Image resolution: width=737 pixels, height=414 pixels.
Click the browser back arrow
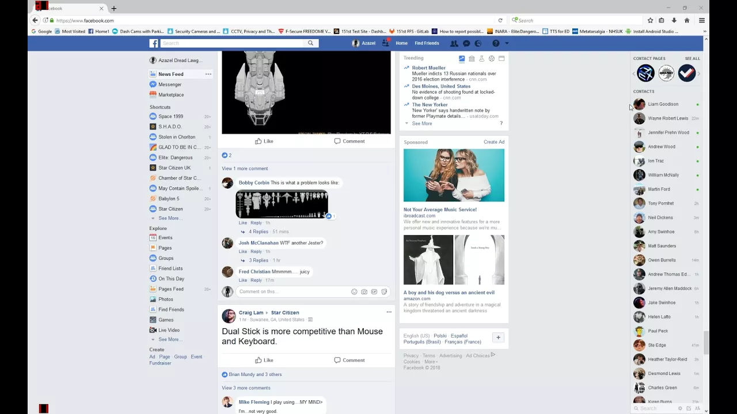tap(35, 20)
